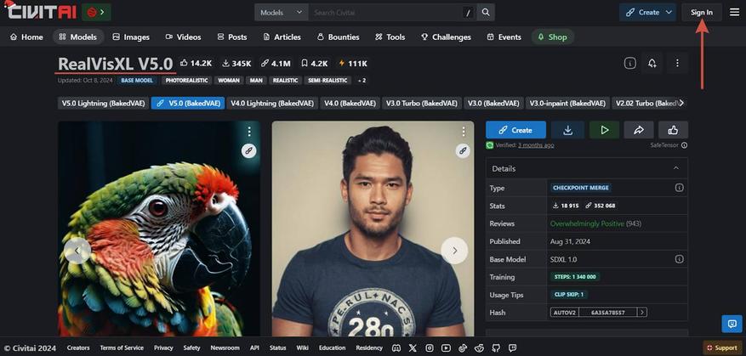Click the remix icon on man portrait
The height and width of the screenshot is (356, 746).
463,151
